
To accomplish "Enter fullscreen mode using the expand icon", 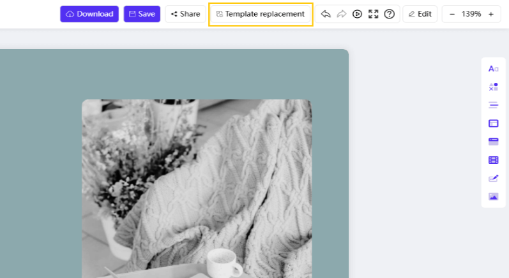I will tap(374, 14).
